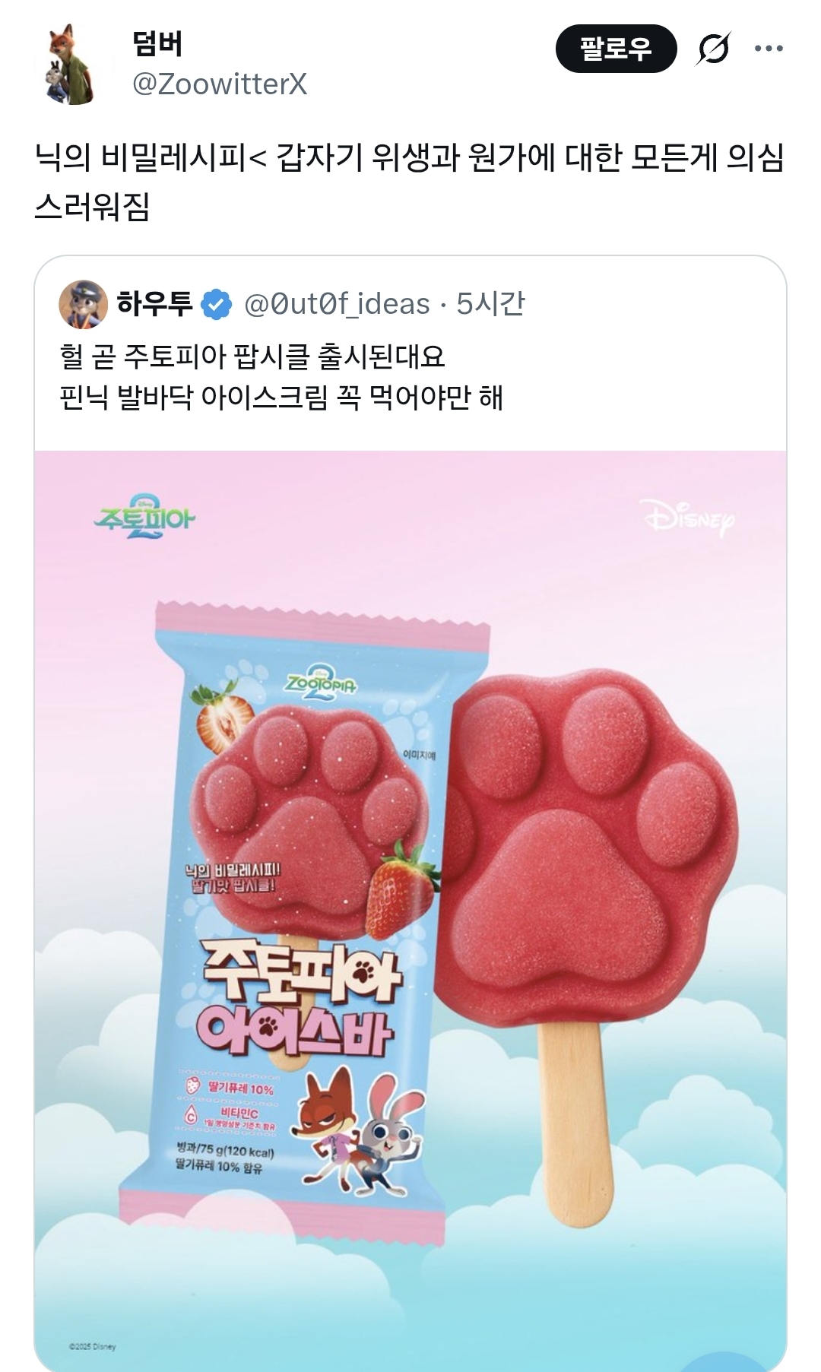Image resolution: width=821 pixels, height=1372 pixels.
Task: Open the @0ut0f_ideas handle
Action: tap(337, 304)
